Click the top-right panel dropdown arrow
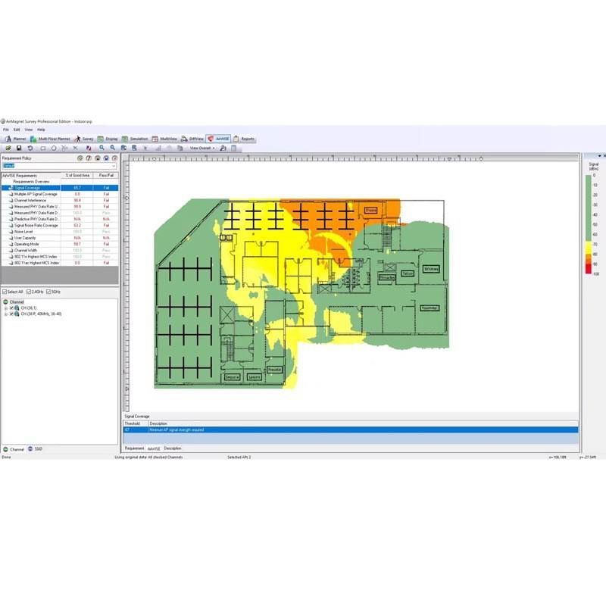The width and height of the screenshot is (606, 606). point(599,156)
